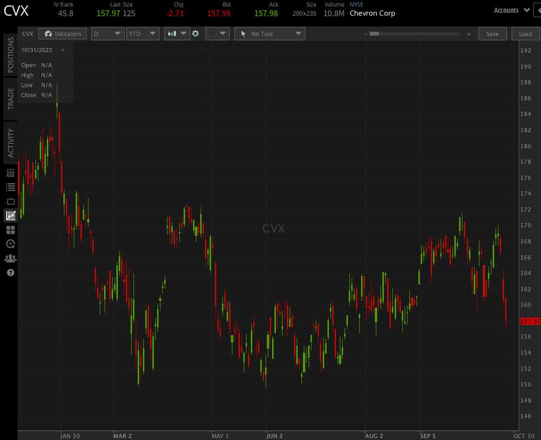The height and width of the screenshot is (440, 541).
Task: Open the people follow icon in sidebar
Action: click(x=10, y=258)
